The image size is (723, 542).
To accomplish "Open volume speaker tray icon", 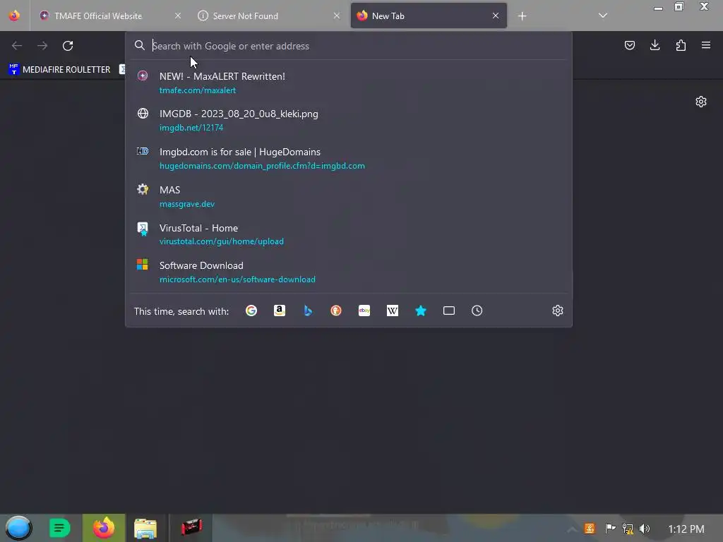I will tap(645, 528).
